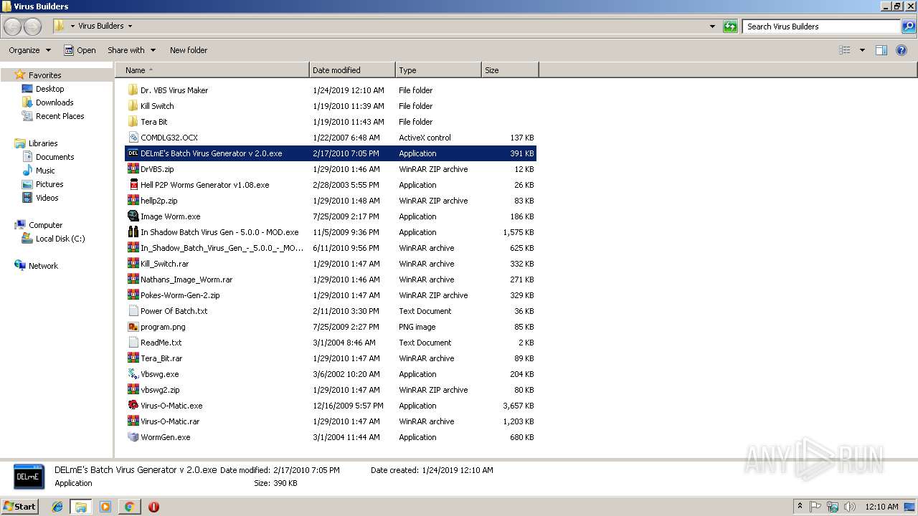Select the Dr. VBS Virus Maker folder name
This screenshot has width=918, height=516.
click(x=174, y=90)
